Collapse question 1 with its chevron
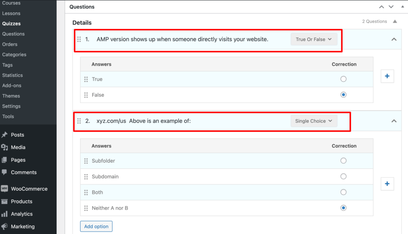Viewport: 408px width, 234px height. click(x=394, y=39)
